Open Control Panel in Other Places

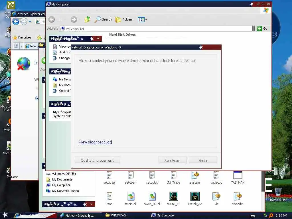pyautogui.click(x=62, y=91)
